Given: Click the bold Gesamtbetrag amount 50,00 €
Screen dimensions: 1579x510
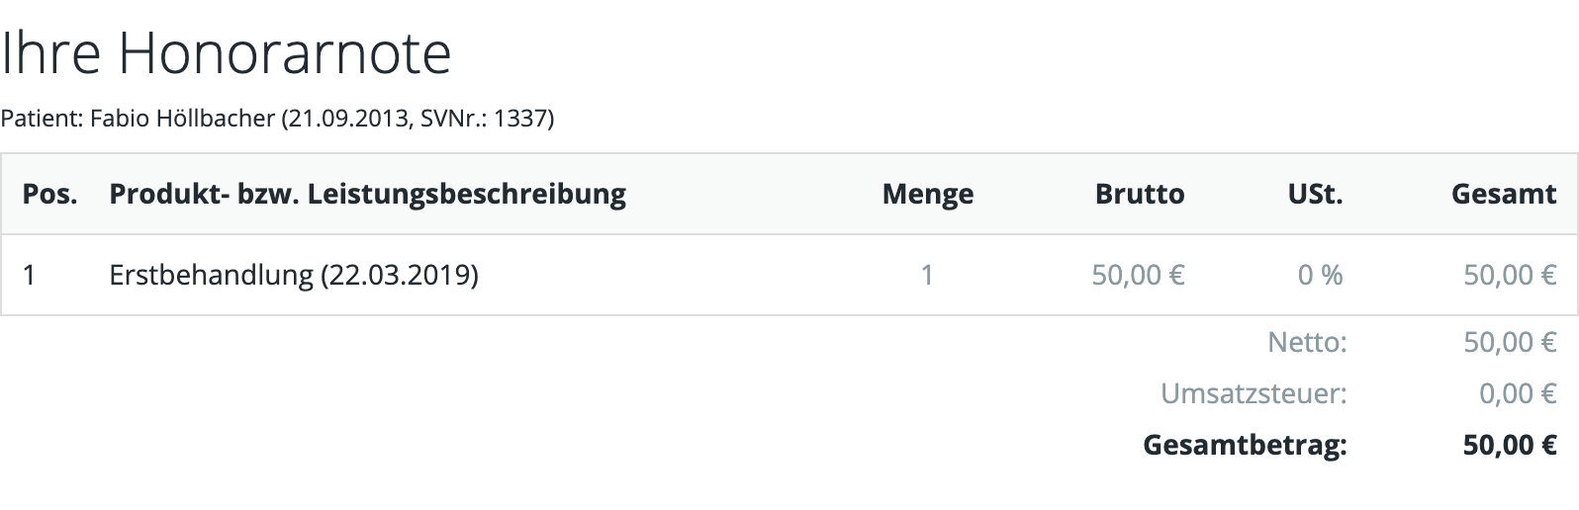Looking at the screenshot, I should pyautogui.click(x=1510, y=446).
